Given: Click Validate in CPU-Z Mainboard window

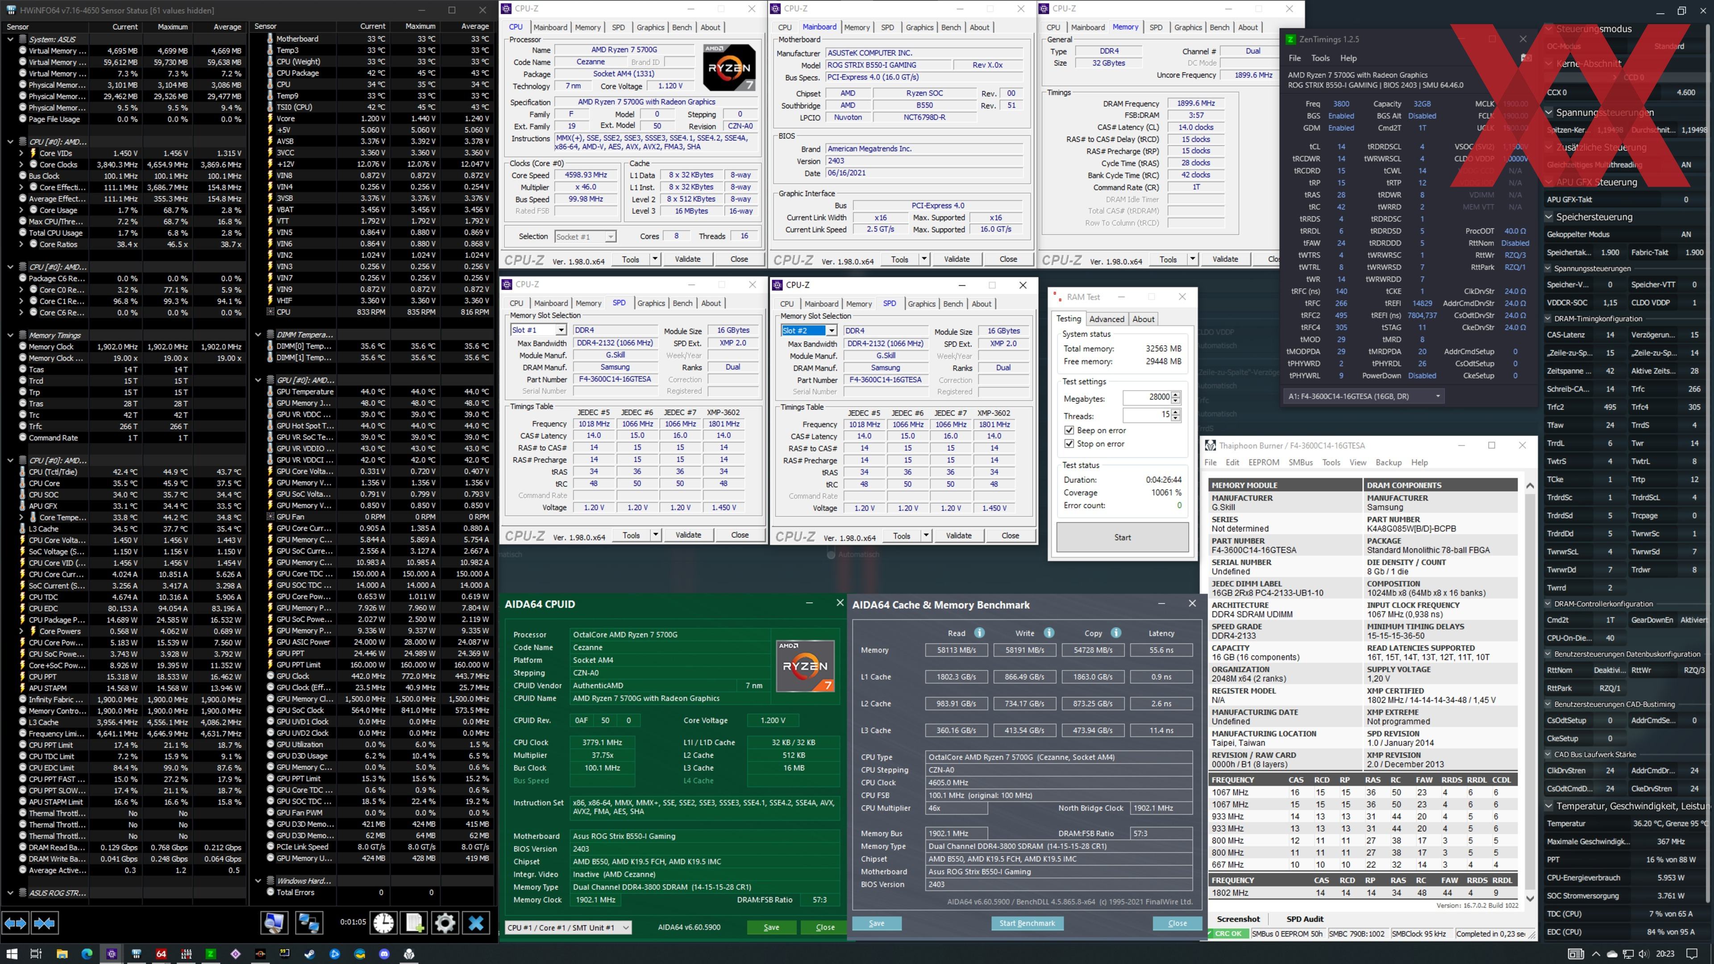Looking at the screenshot, I should click(x=956, y=259).
